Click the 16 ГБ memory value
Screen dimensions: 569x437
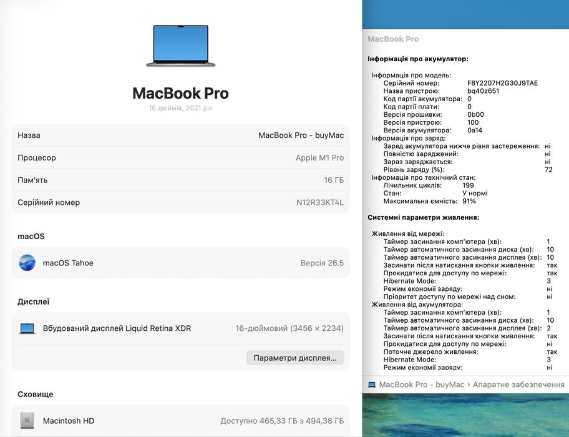coord(334,180)
